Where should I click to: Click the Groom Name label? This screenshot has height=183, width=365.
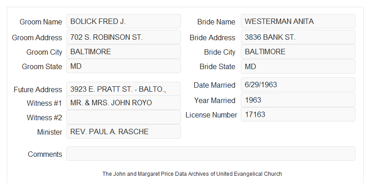[x=41, y=22]
